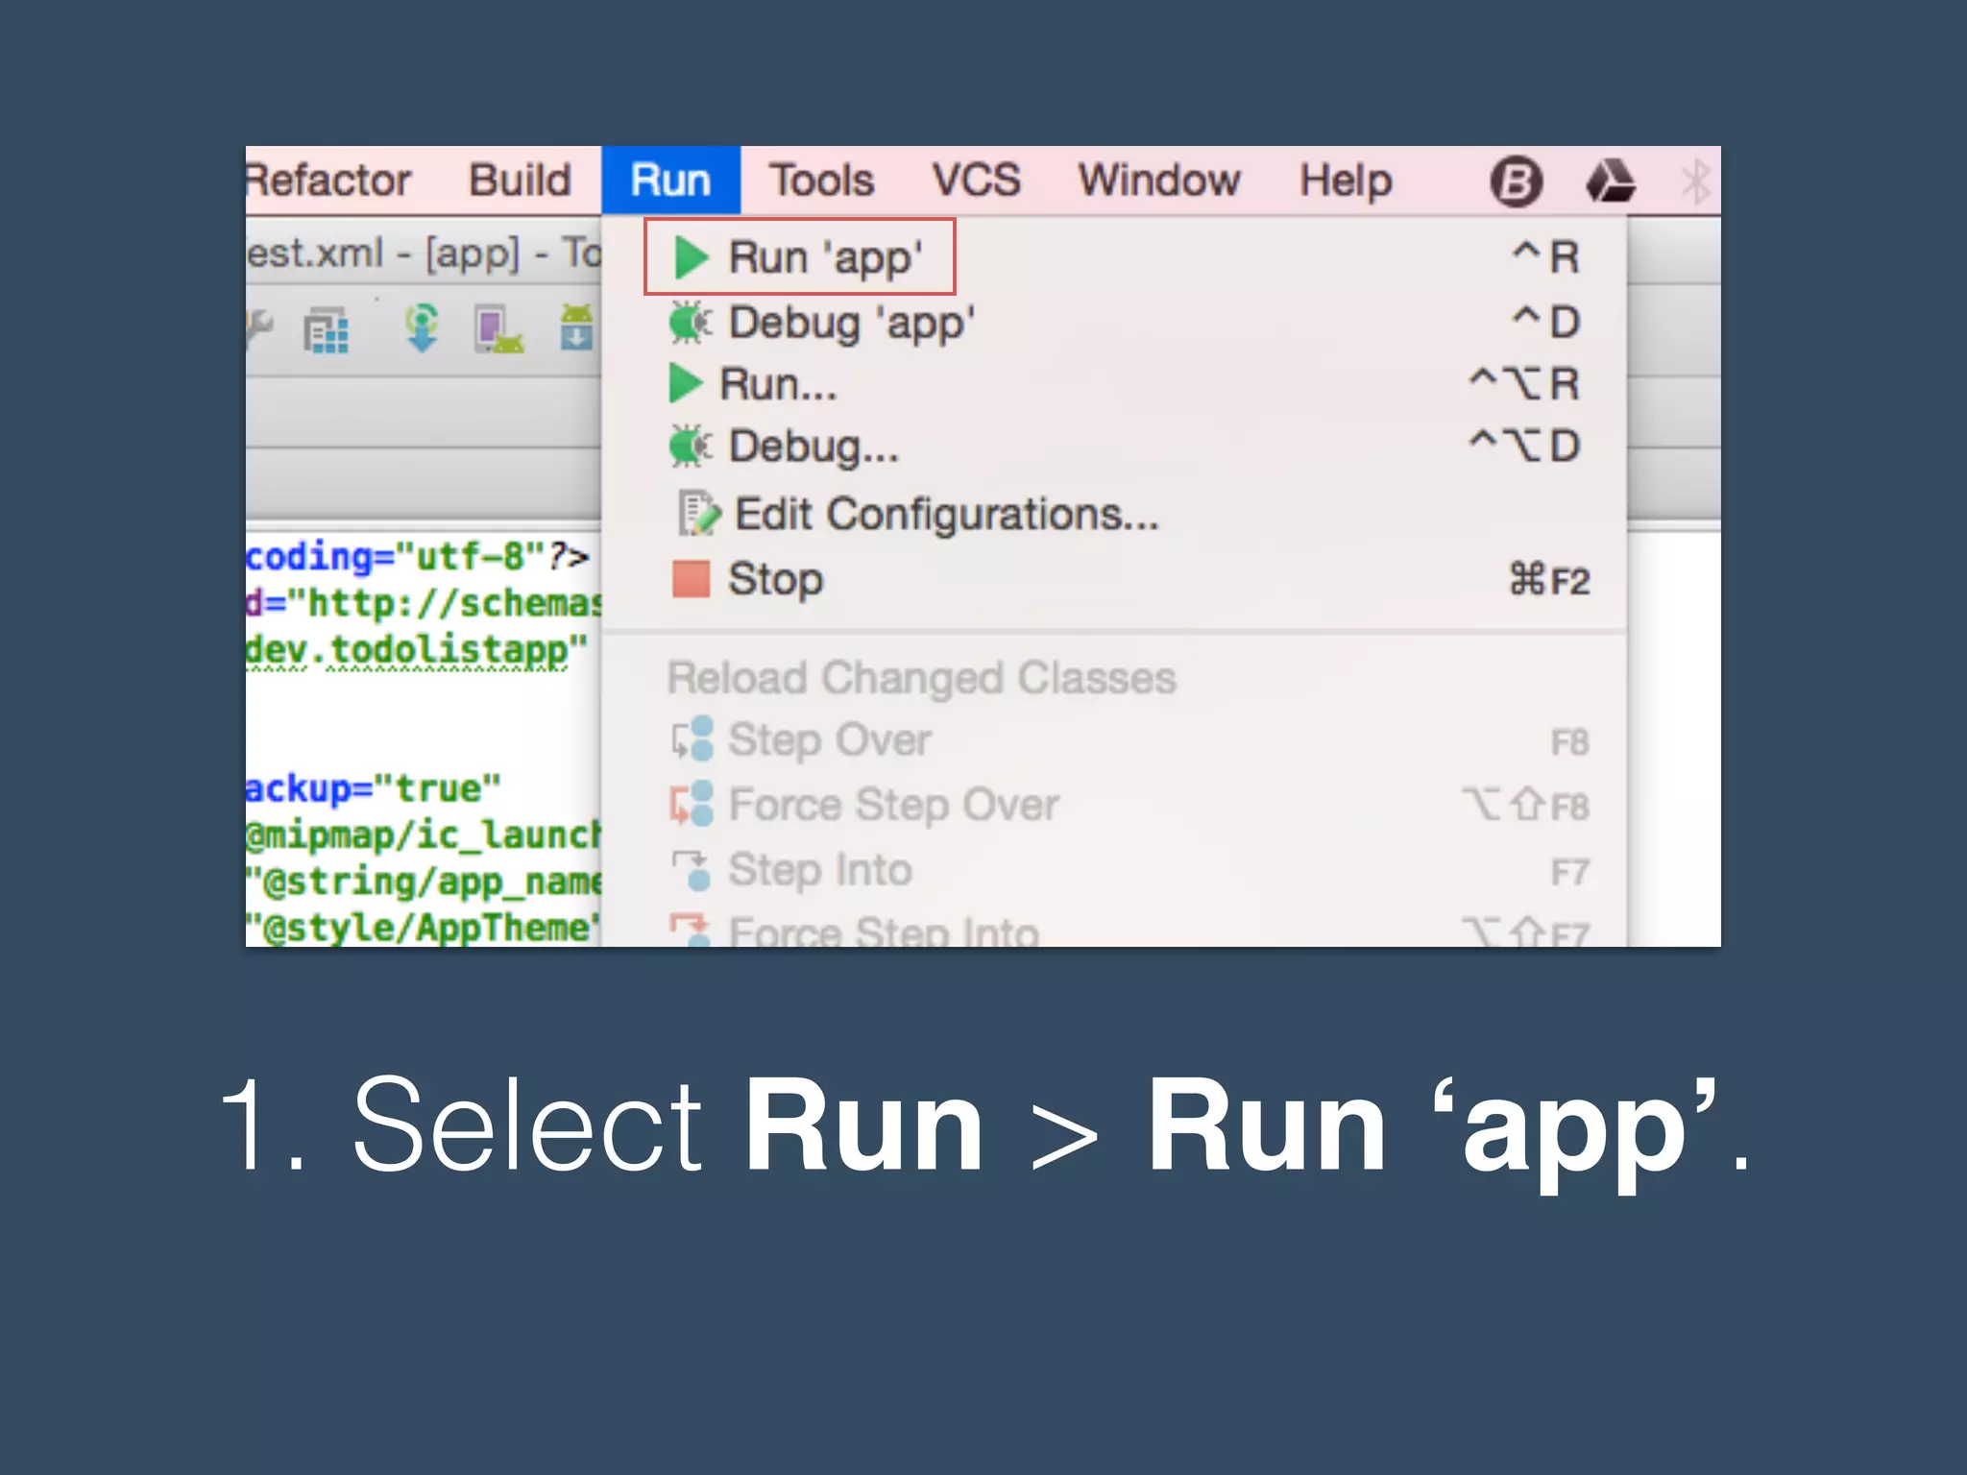
Task: Click Reload Changed Classes entry
Action: coord(1114,678)
